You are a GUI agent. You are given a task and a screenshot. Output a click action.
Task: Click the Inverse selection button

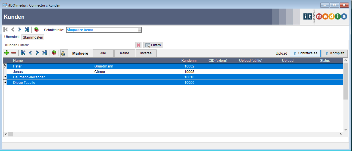[146, 53]
